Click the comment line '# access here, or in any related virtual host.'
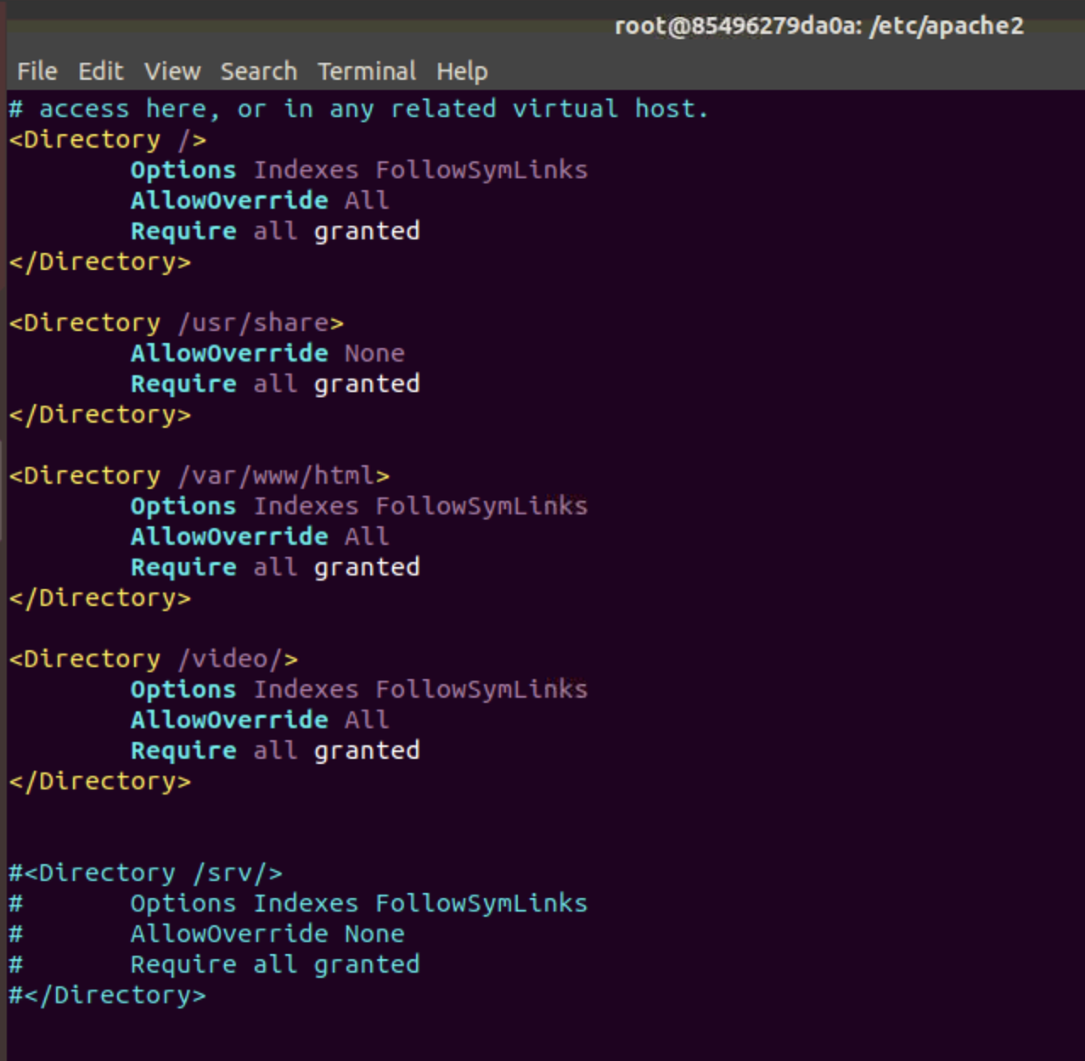 pyautogui.click(x=358, y=109)
